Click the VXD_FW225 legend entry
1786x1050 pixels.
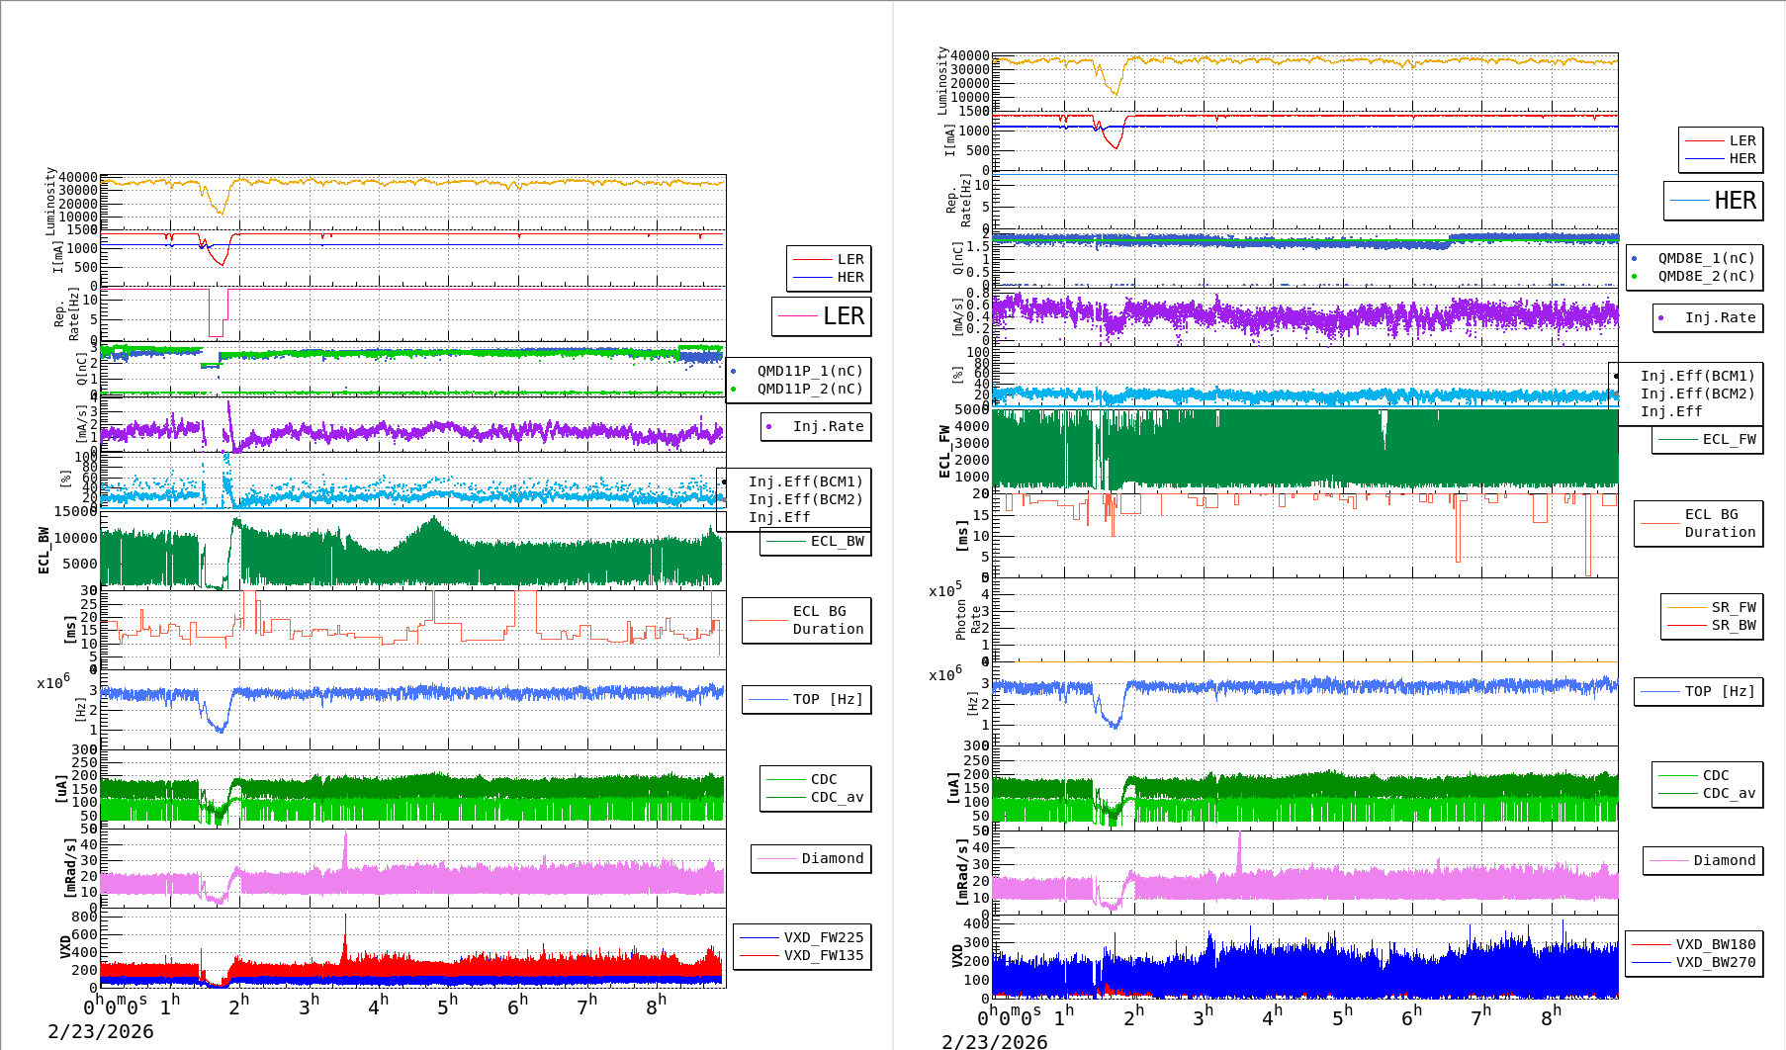(x=802, y=937)
